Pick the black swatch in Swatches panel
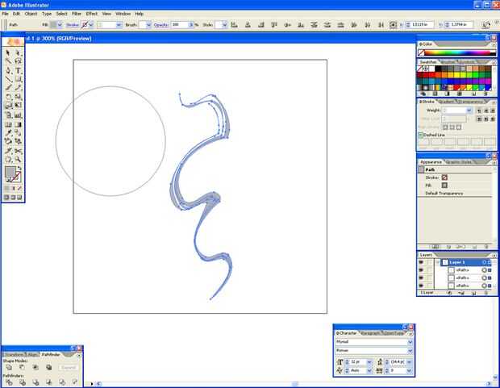500x388 pixels. (438, 69)
